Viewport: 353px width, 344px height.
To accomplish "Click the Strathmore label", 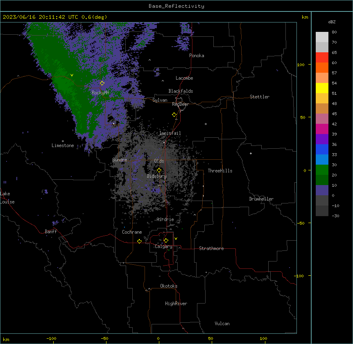I will point(211,248).
